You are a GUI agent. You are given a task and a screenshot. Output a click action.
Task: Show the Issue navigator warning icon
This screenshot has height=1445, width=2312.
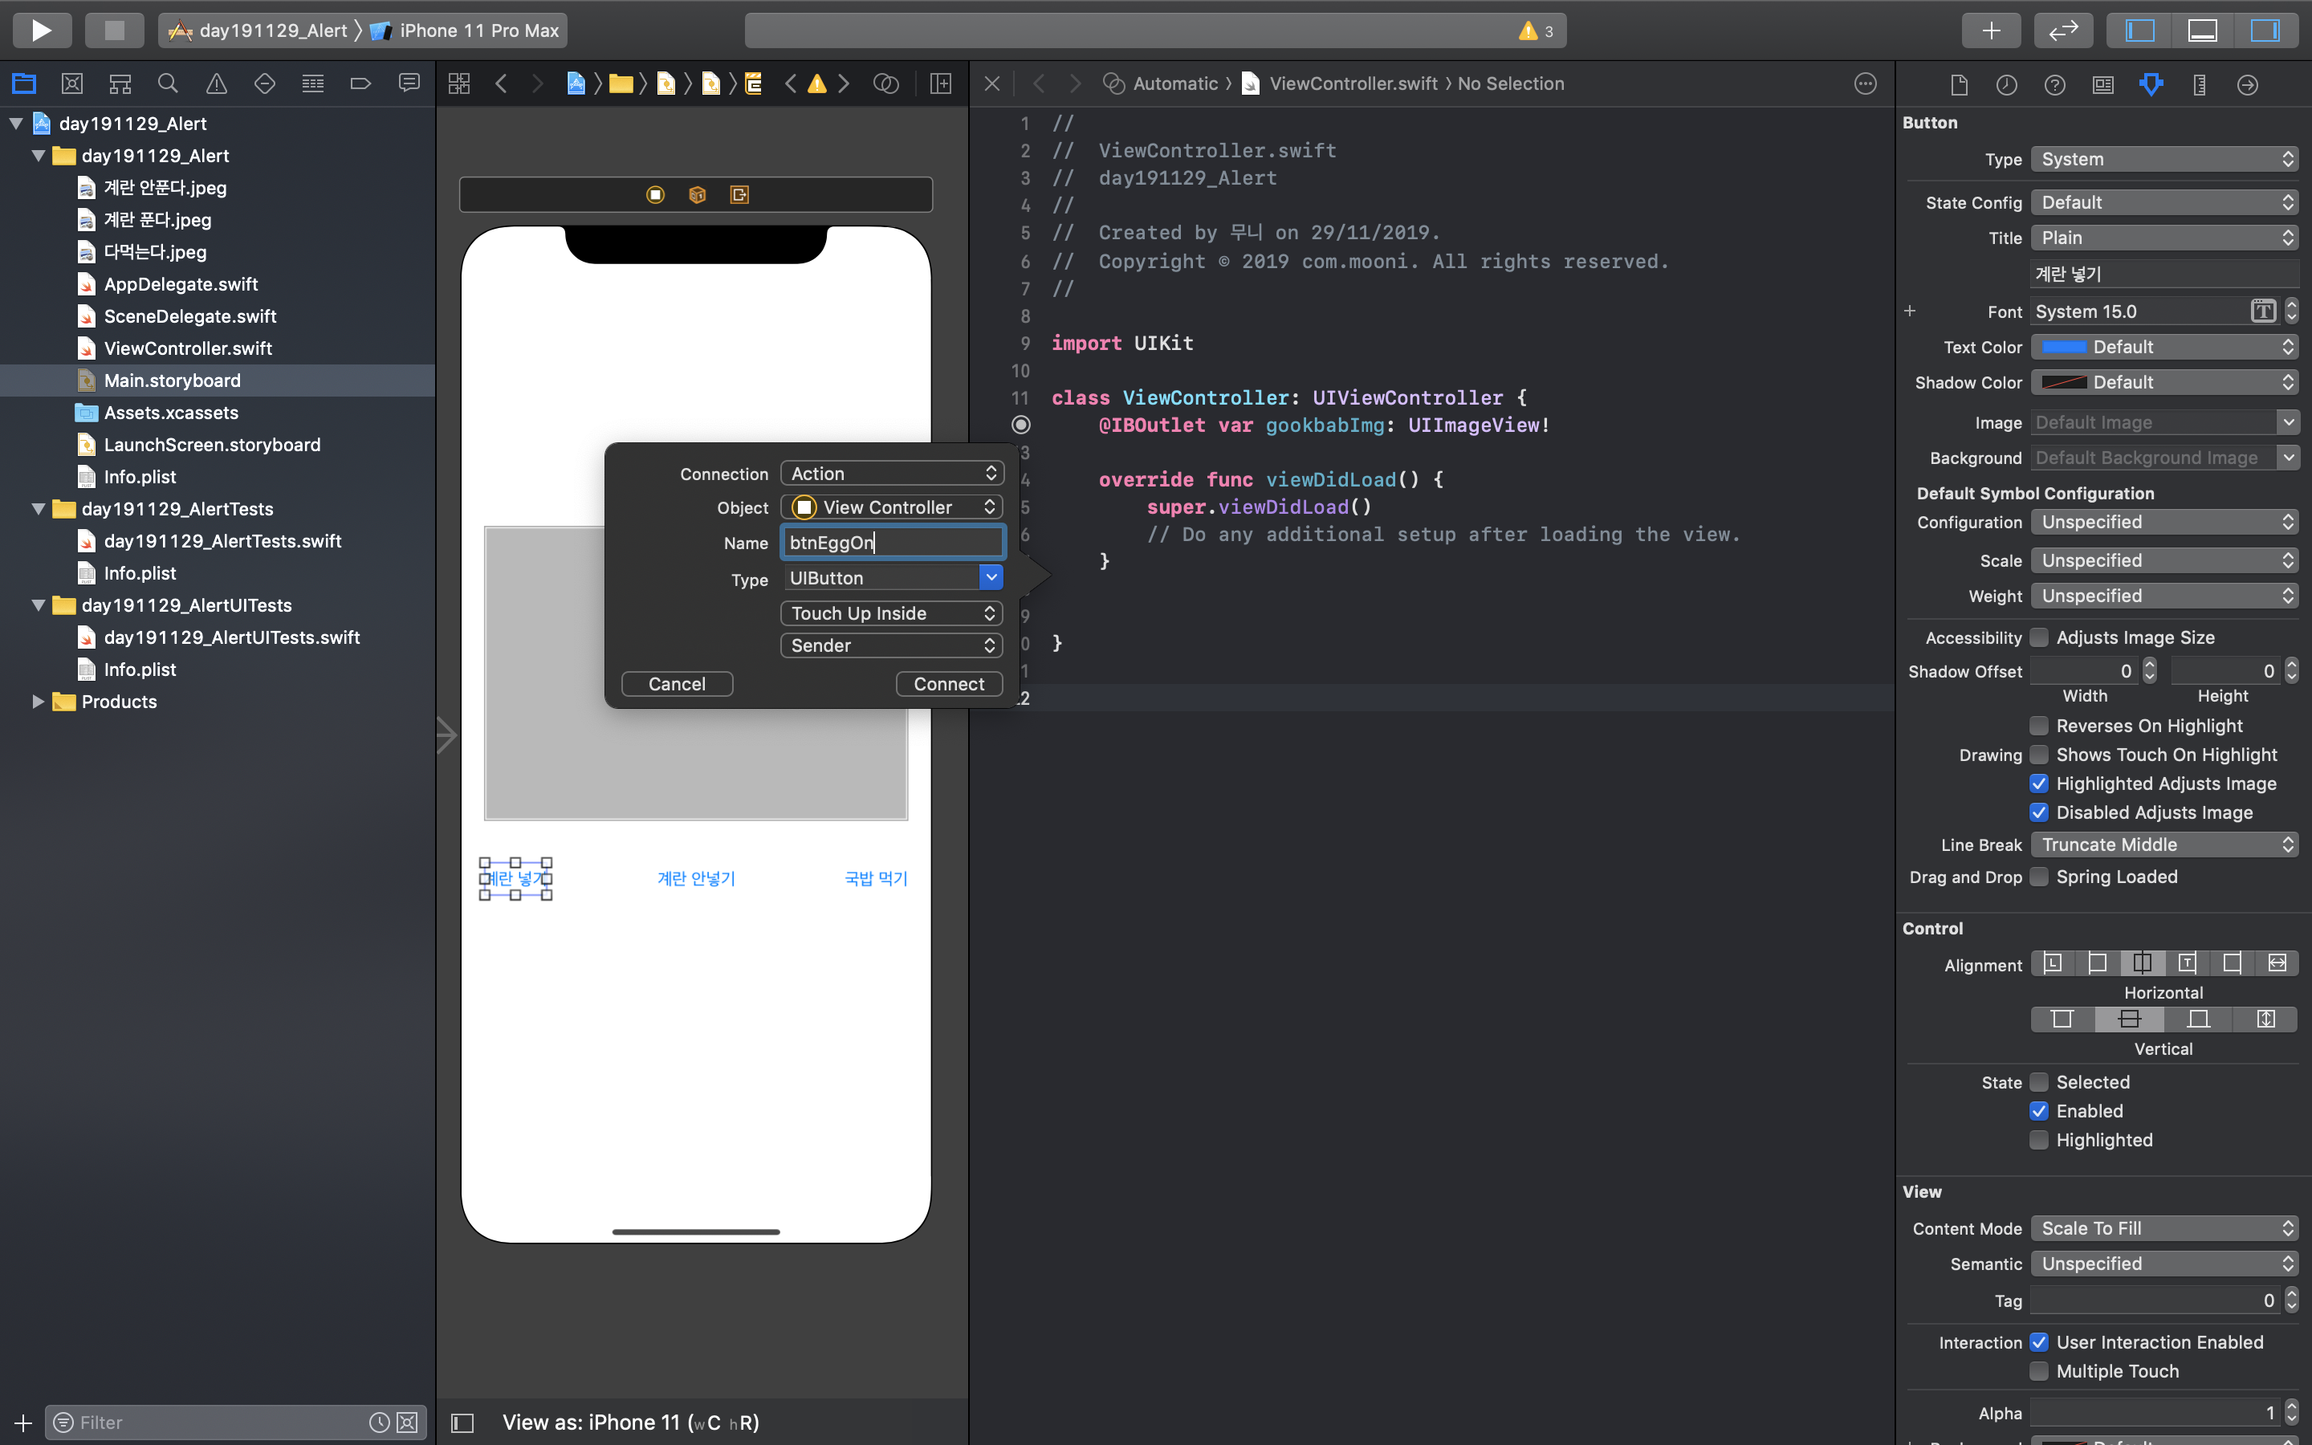coord(216,84)
